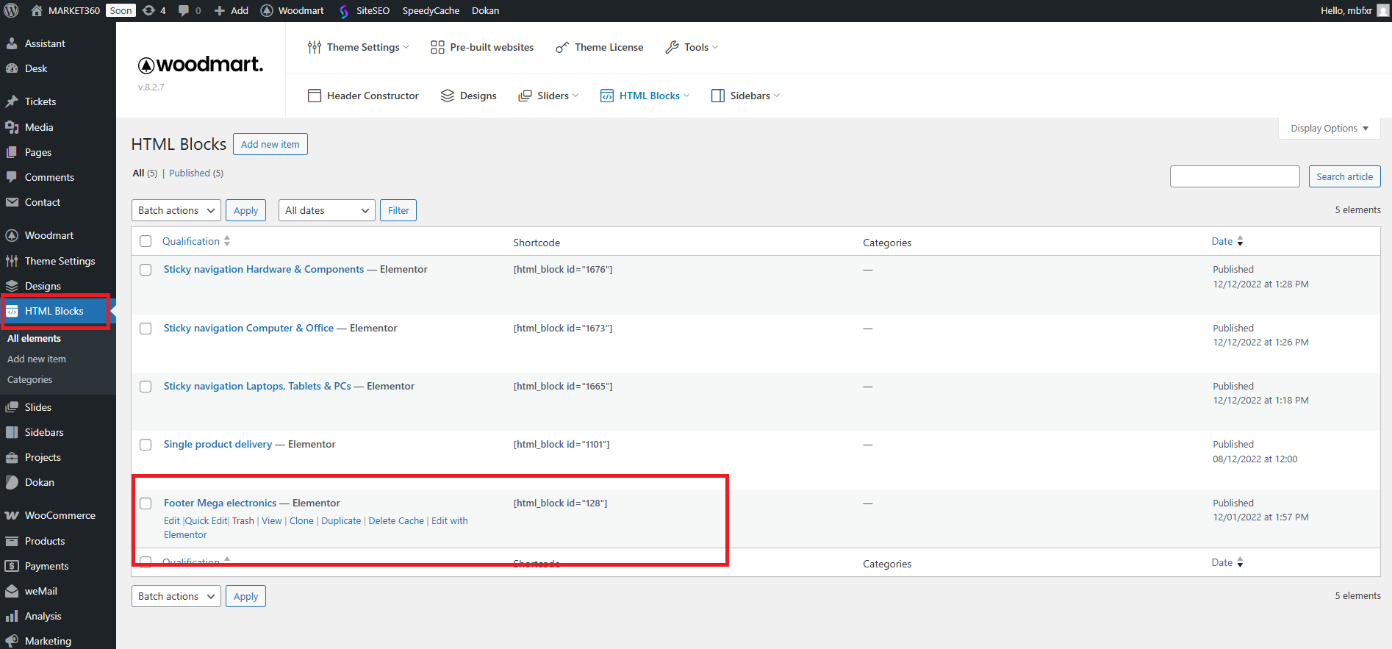Screen dimensions: 1392x649
Task: Expand the Tools top menu
Action: pyautogui.click(x=692, y=47)
